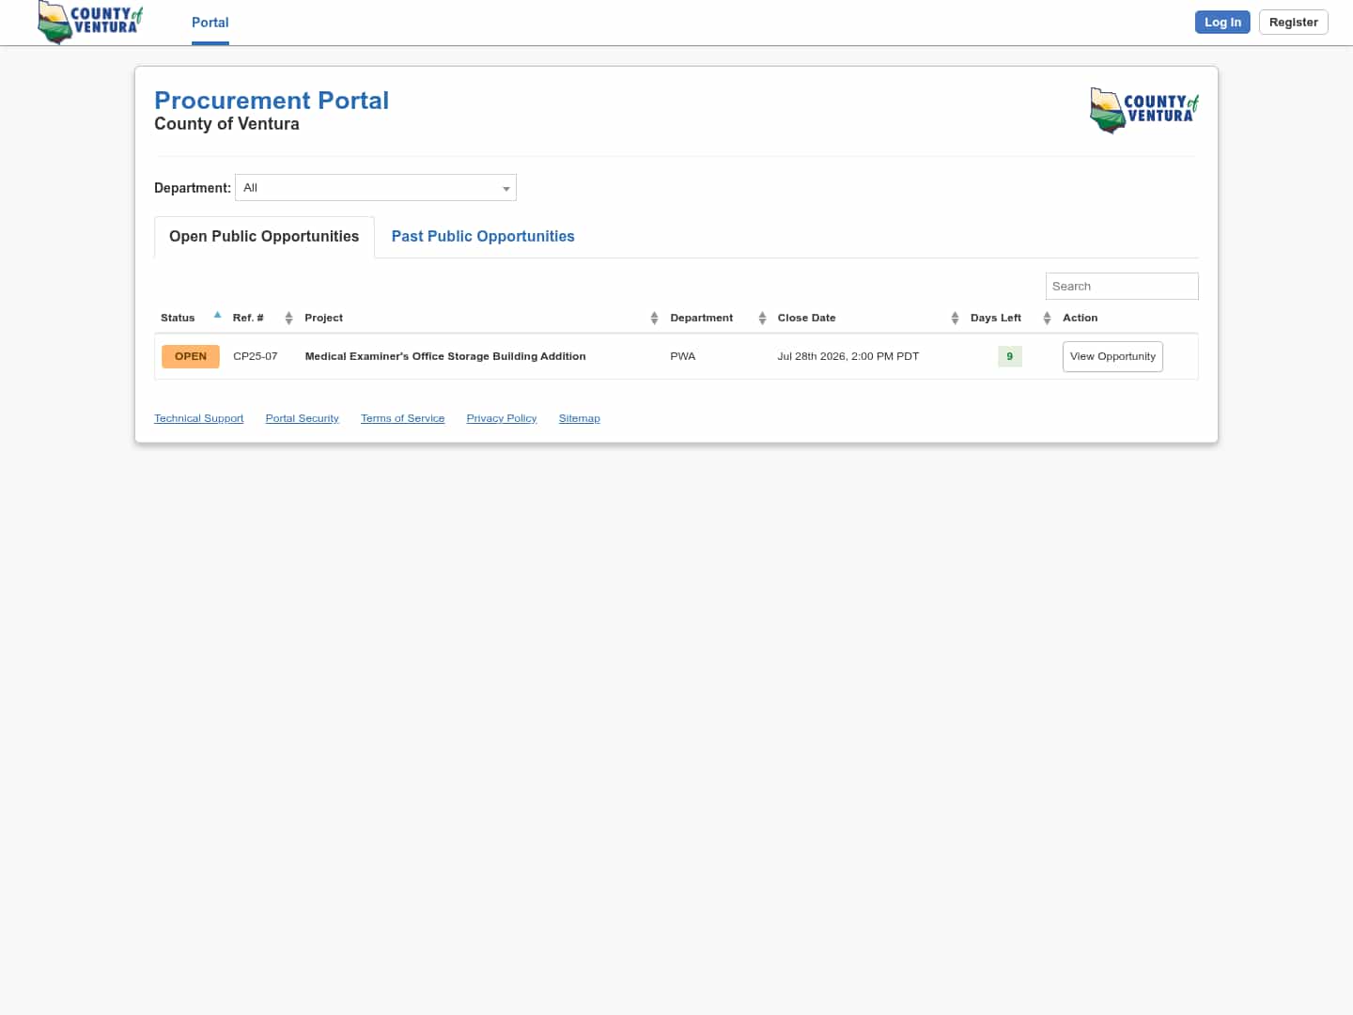The image size is (1353, 1015).
Task: Click the CP25-07 reference number
Action: (256, 356)
